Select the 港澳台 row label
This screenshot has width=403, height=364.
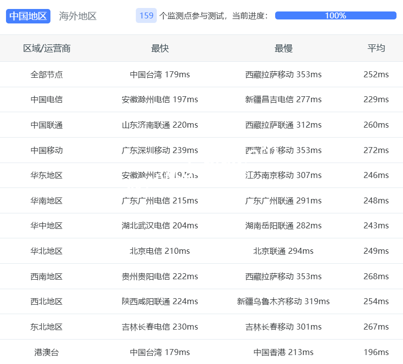tap(46, 353)
